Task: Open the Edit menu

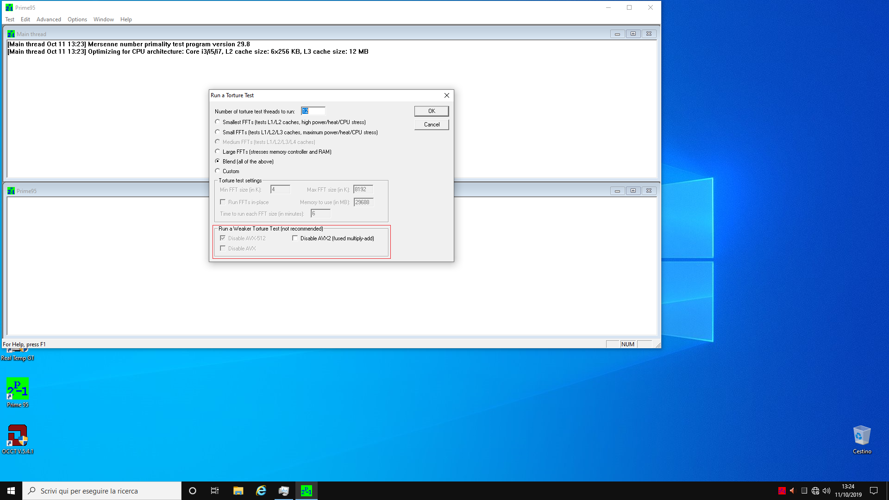Action: tap(25, 19)
